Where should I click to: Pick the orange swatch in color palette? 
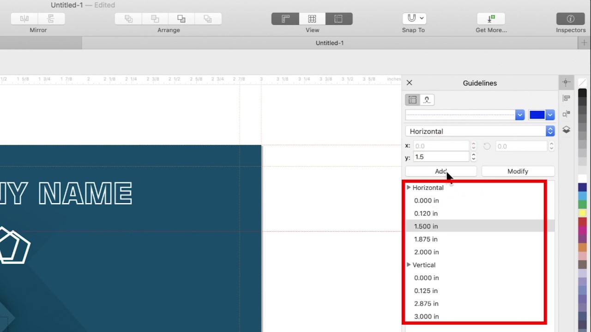coord(582,248)
